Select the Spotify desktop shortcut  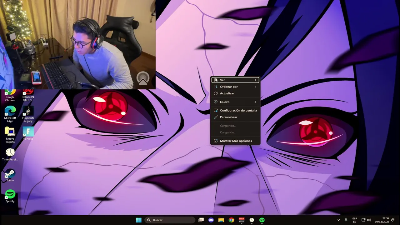(x=10, y=196)
